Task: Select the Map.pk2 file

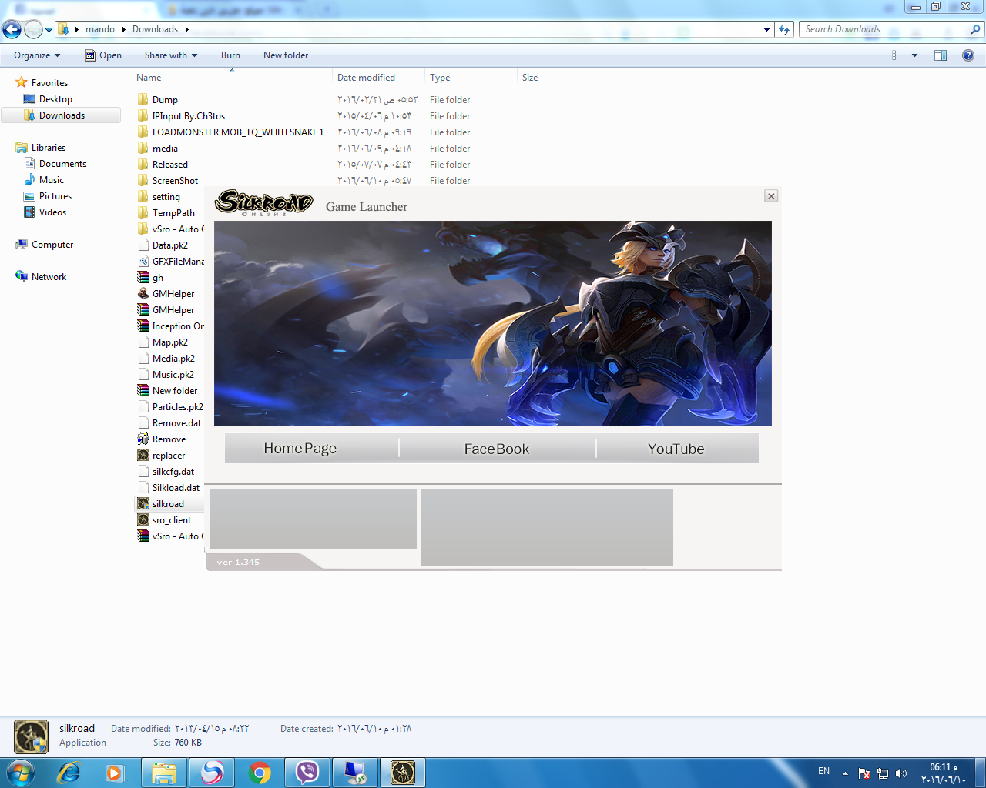Action: point(169,342)
